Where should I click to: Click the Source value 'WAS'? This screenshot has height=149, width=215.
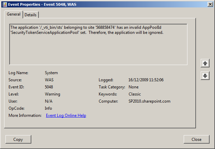pyautogui.click(x=49, y=80)
